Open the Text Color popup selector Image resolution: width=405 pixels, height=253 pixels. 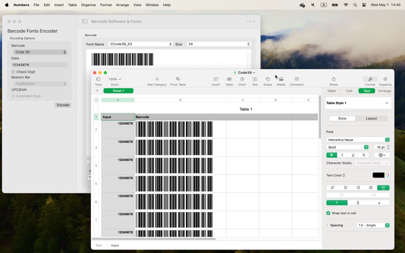pos(336,175)
